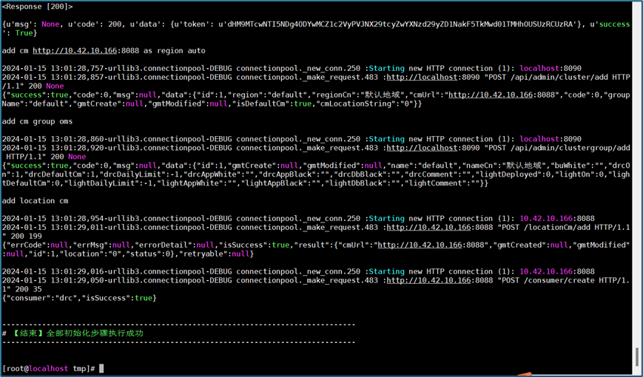Open the cmUrl link in the isSuccess result line
The height and width of the screenshot is (377, 643).
click(420, 245)
